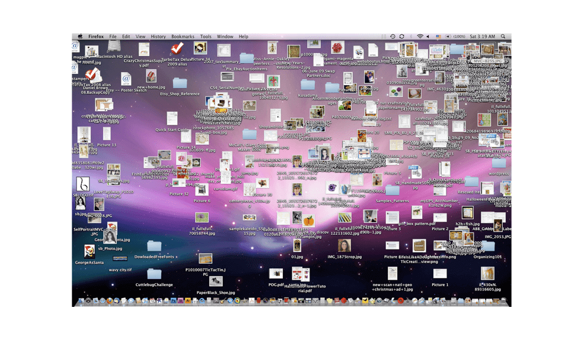
Task: Select the POG.pdf file
Action: 276,274
